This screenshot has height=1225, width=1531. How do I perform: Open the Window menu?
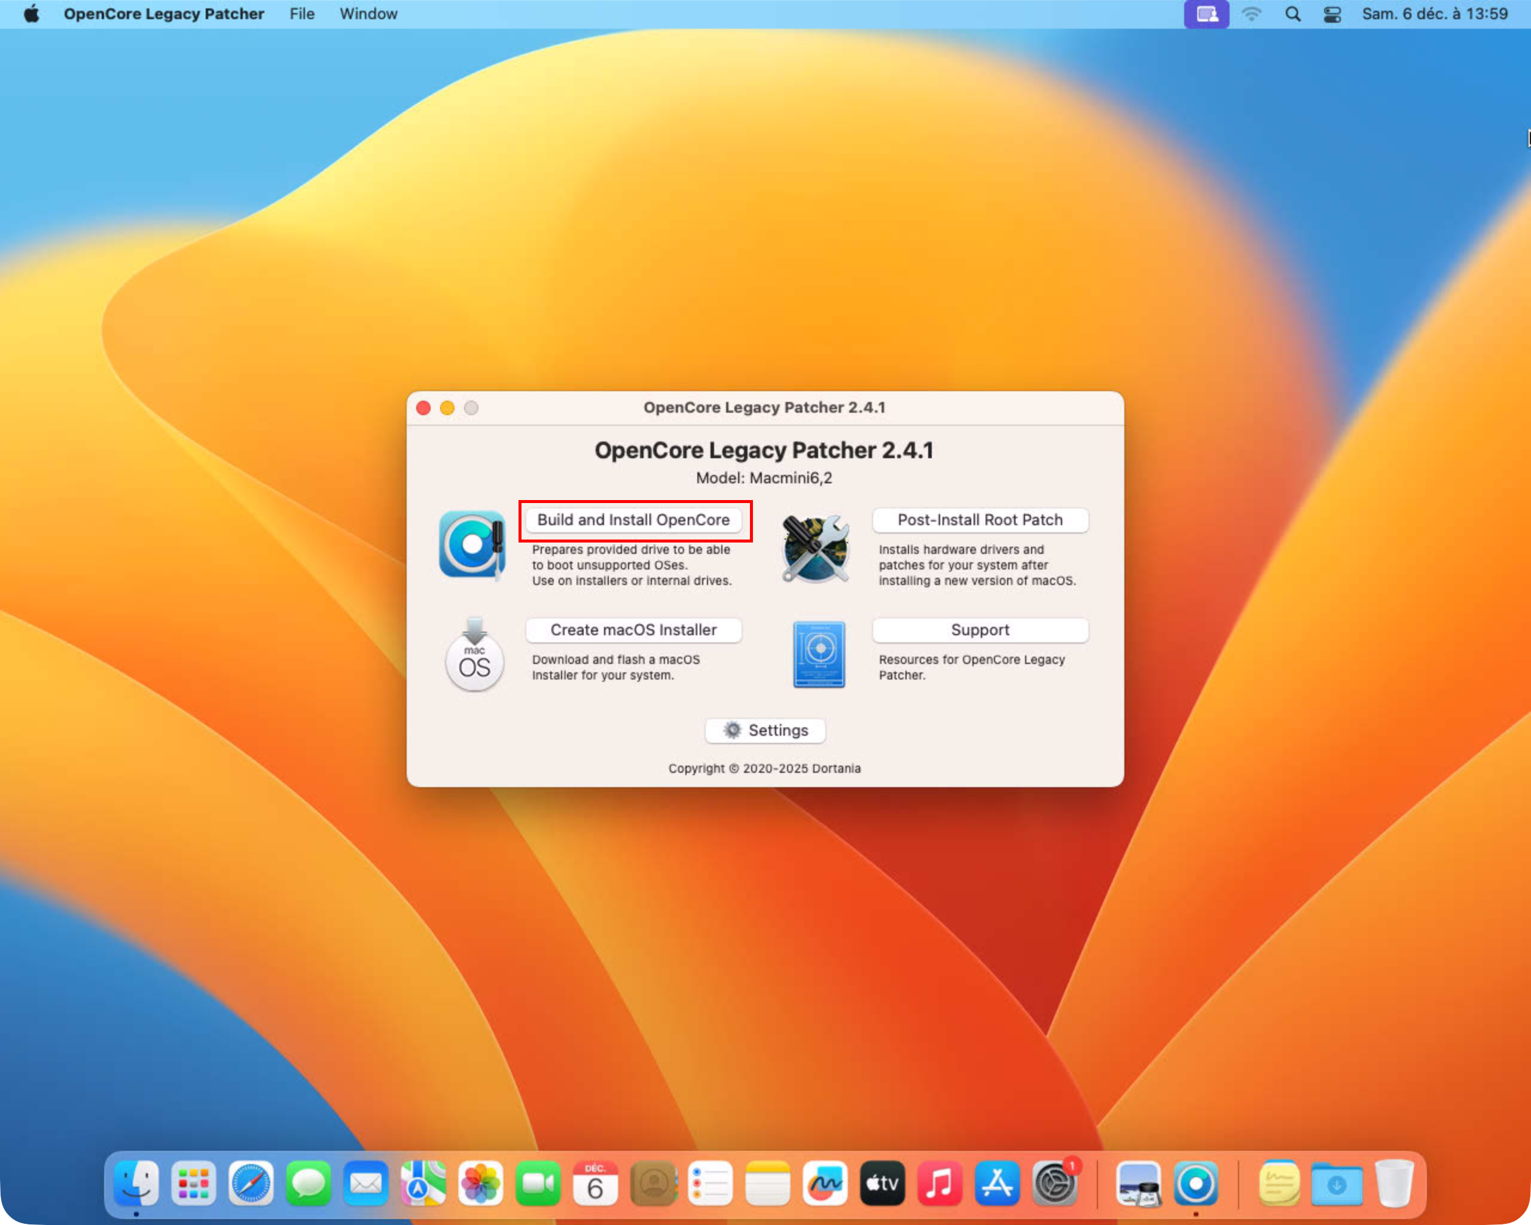368,14
